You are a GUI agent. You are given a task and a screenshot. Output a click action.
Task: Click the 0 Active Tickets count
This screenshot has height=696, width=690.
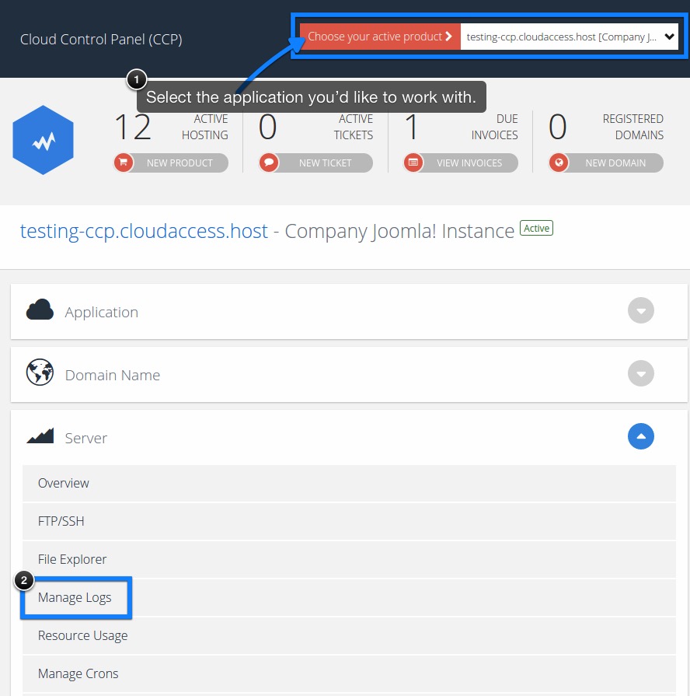coord(268,127)
